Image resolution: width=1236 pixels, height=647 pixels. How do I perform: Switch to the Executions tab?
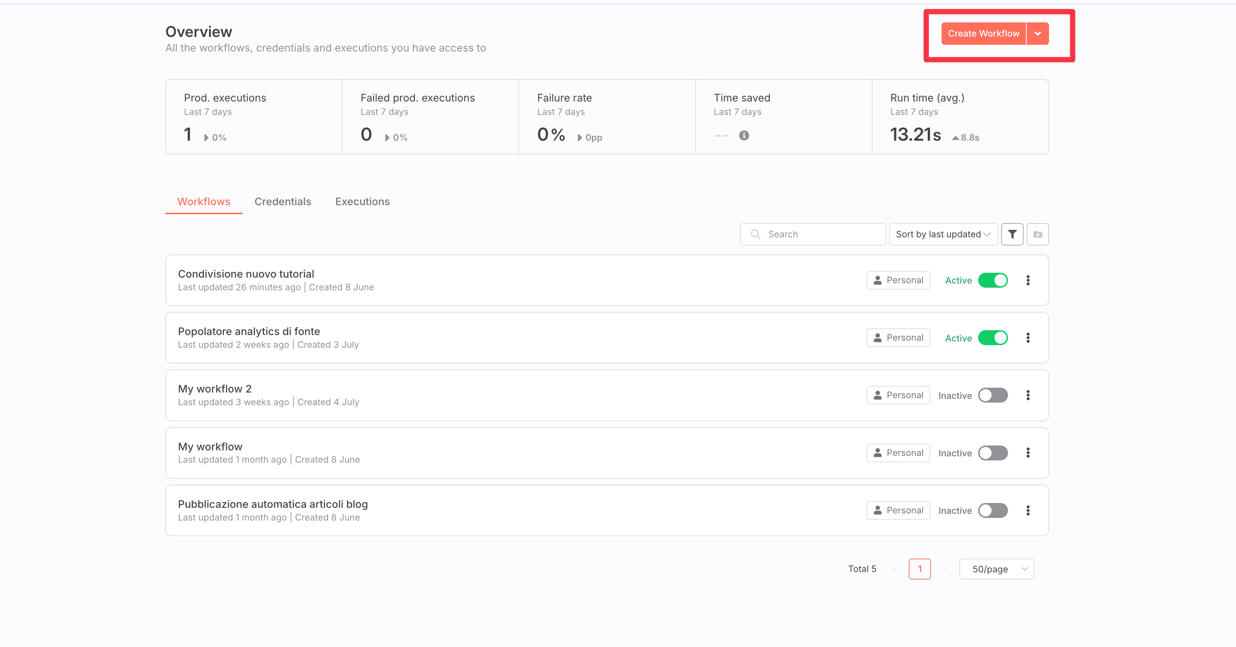pos(362,201)
